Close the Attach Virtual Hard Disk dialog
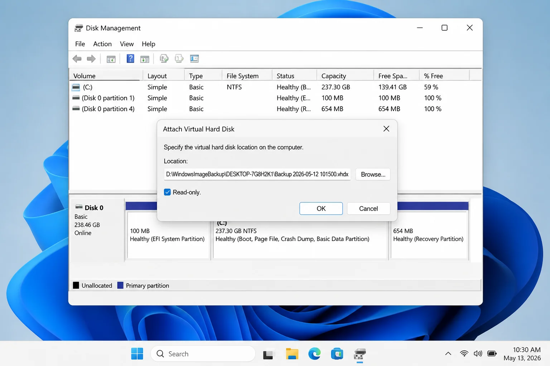 click(386, 129)
